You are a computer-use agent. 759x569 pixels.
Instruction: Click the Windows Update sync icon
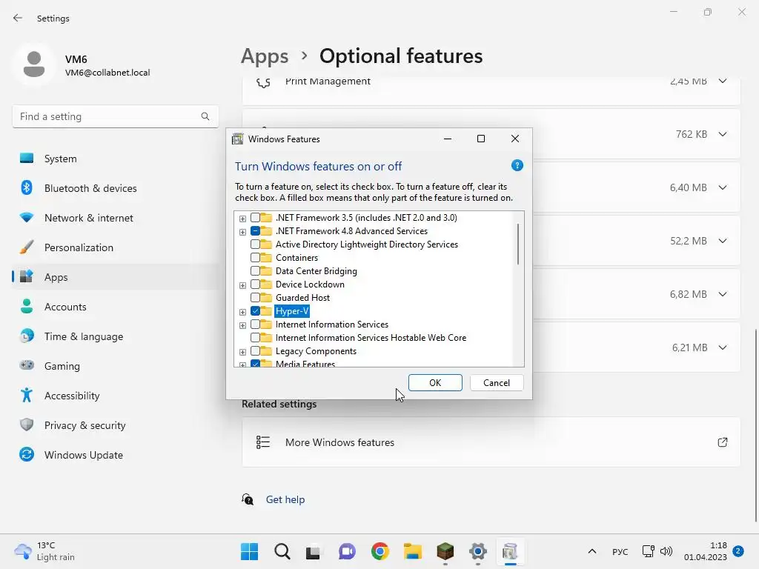(x=27, y=454)
